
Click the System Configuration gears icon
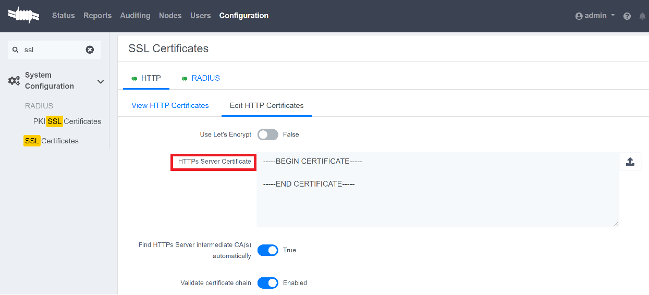(x=14, y=81)
